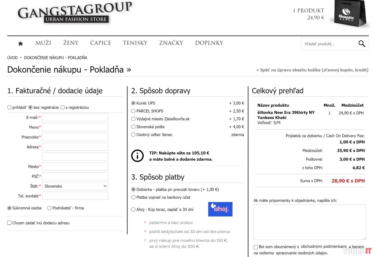Open the 'obchodnými podmienkami' link
Image resolution: width=375 pixels, height=257 pixels.
click(x=324, y=246)
